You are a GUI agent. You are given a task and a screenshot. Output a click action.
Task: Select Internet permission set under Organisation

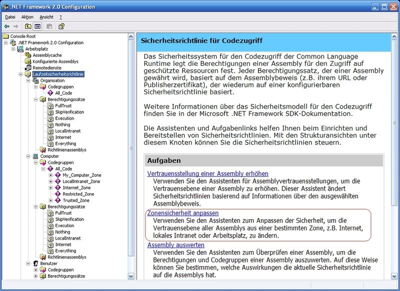coord(63,137)
